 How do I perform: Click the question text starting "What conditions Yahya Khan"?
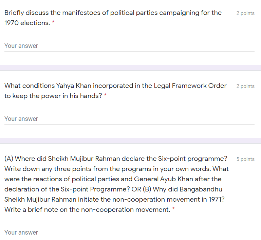pos(115,91)
